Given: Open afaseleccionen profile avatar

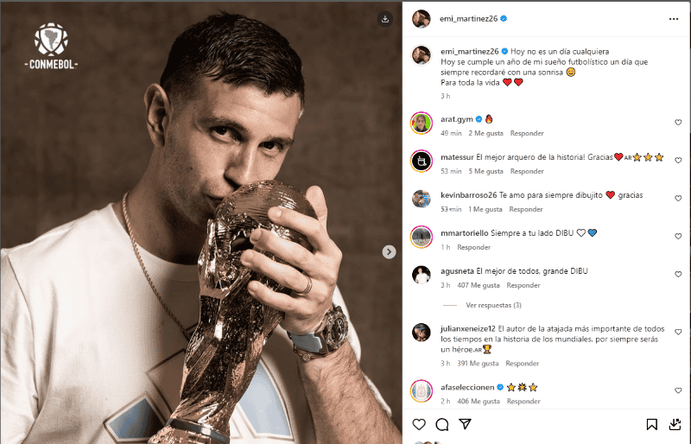Looking at the screenshot, I should pyautogui.click(x=422, y=390).
